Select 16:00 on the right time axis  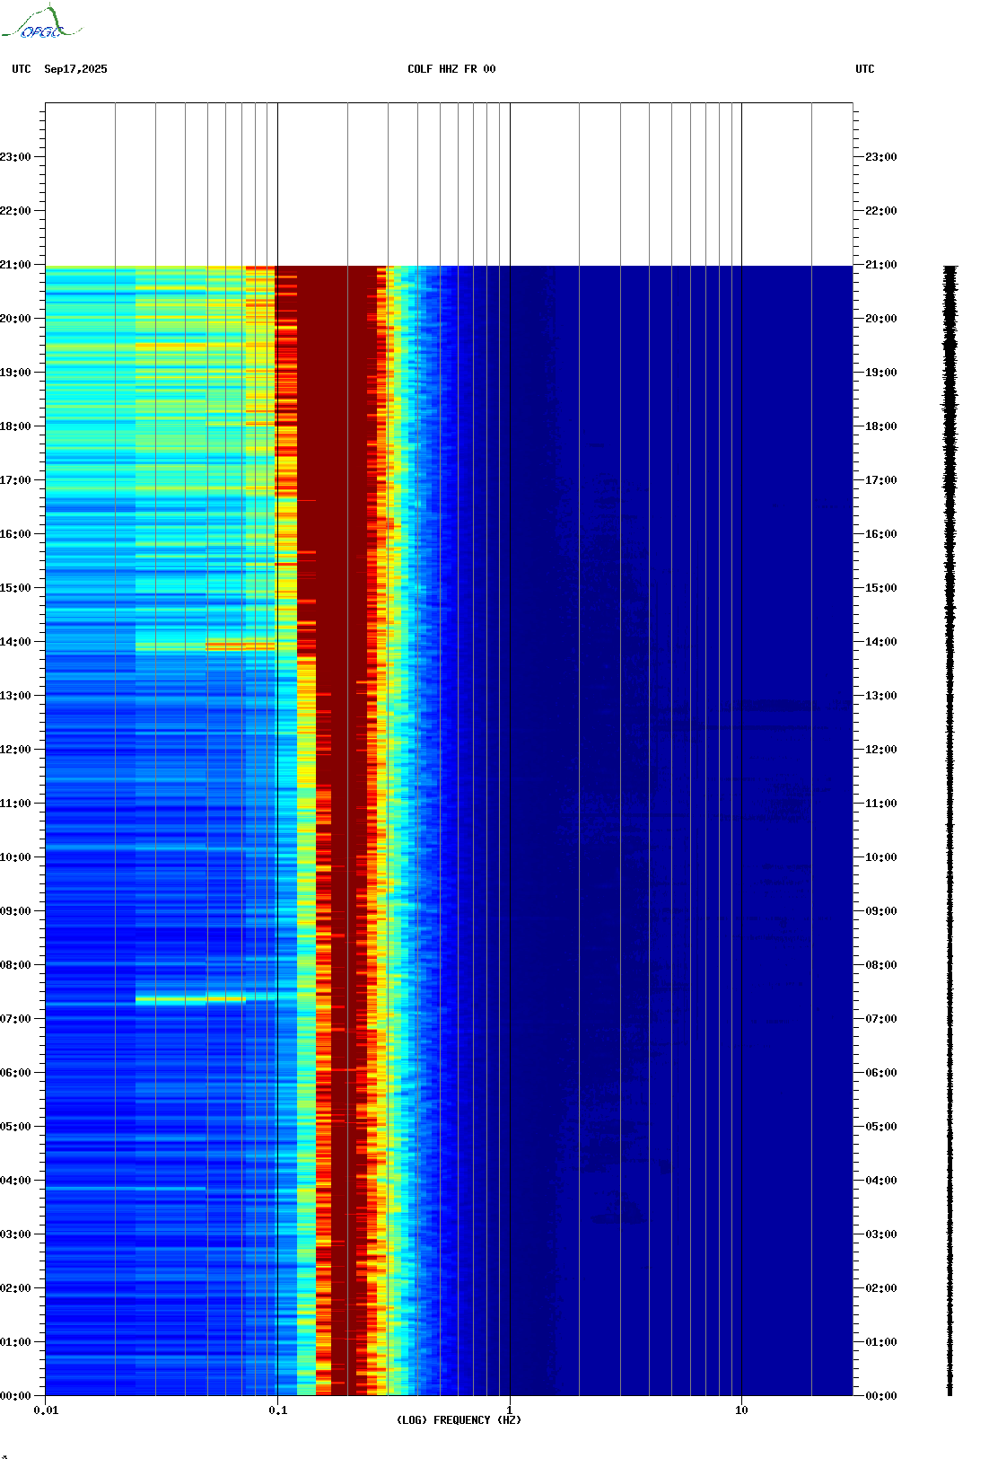pos(881,534)
